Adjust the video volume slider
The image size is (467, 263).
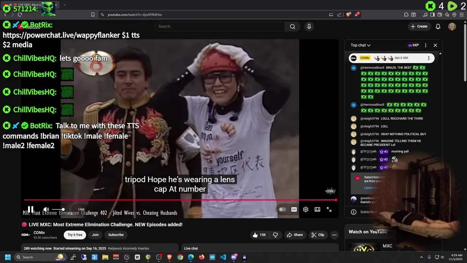(58, 209)
